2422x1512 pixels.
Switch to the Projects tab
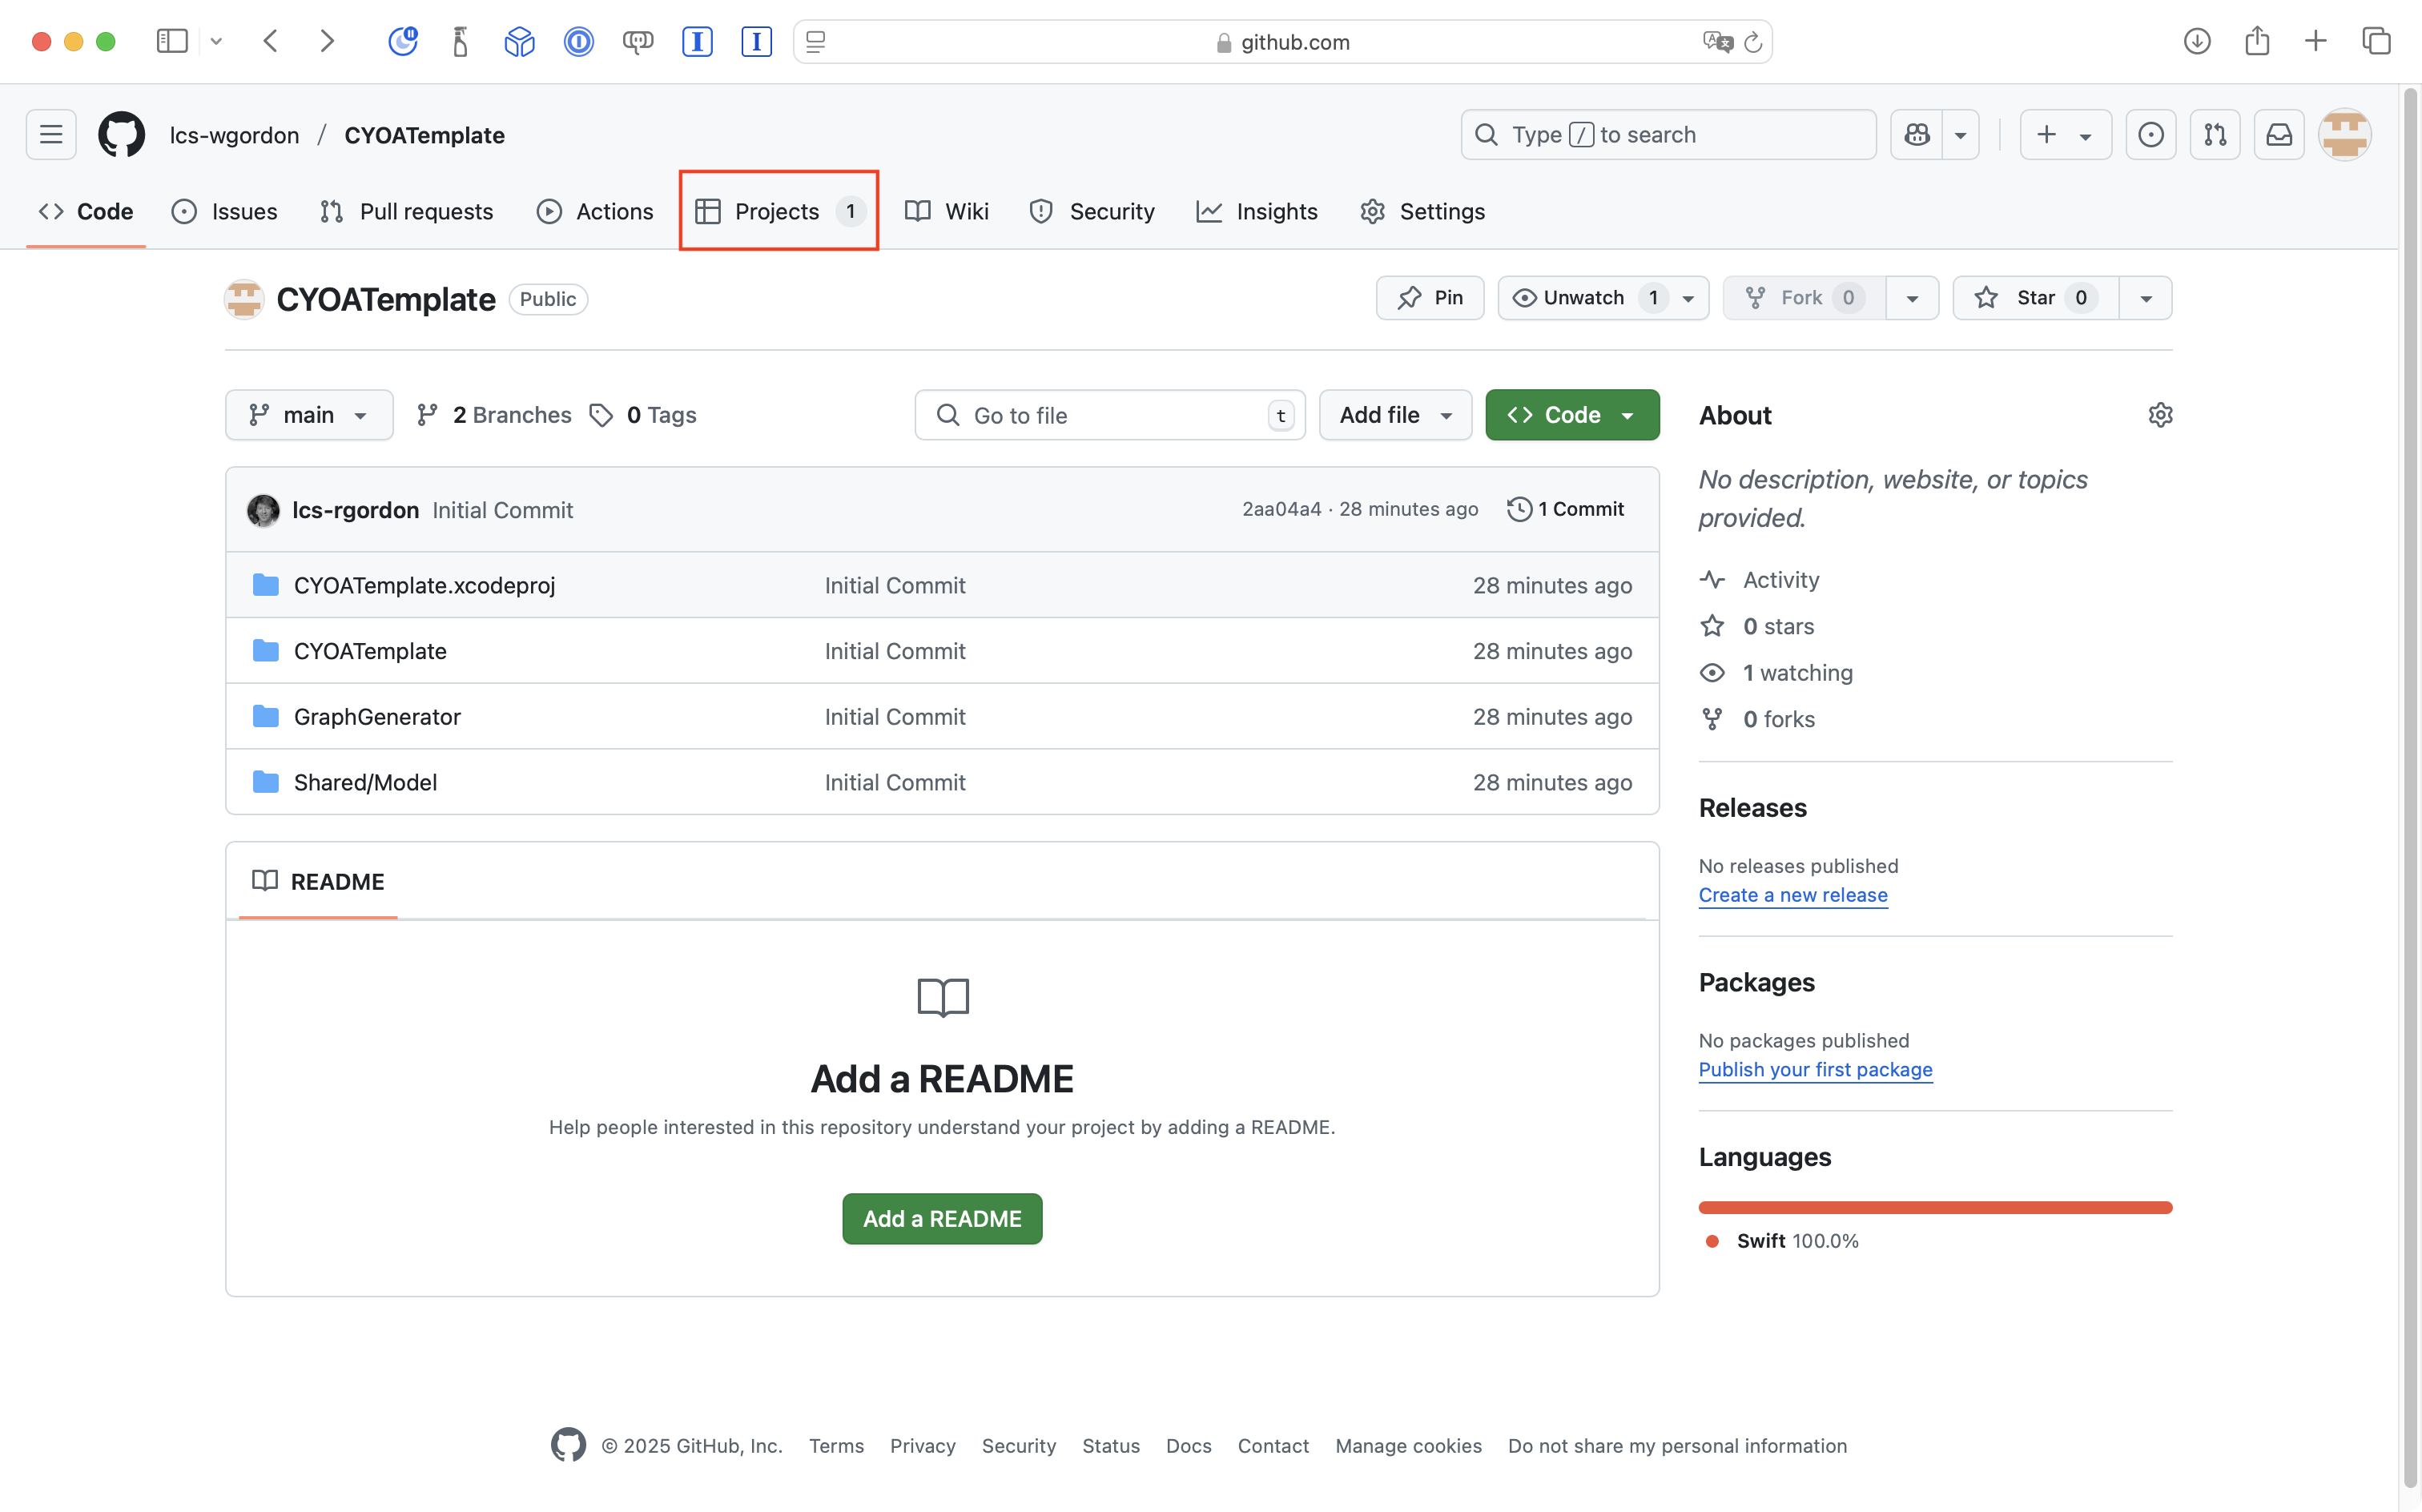[x=777, y=211]
